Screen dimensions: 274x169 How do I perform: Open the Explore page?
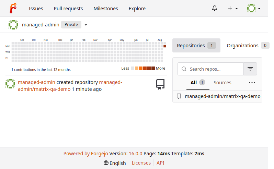pos(137,9)
